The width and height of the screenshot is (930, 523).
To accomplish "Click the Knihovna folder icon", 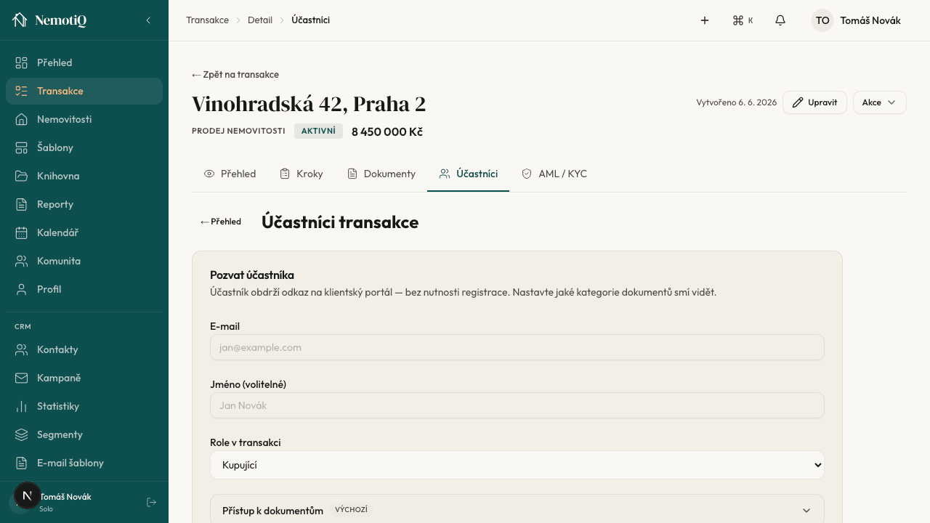I will click(x=22, y=176).
